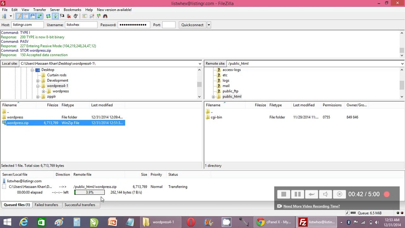Open the File menu
Viewport: 405px width, 228px height.
(x=5, y=10)
